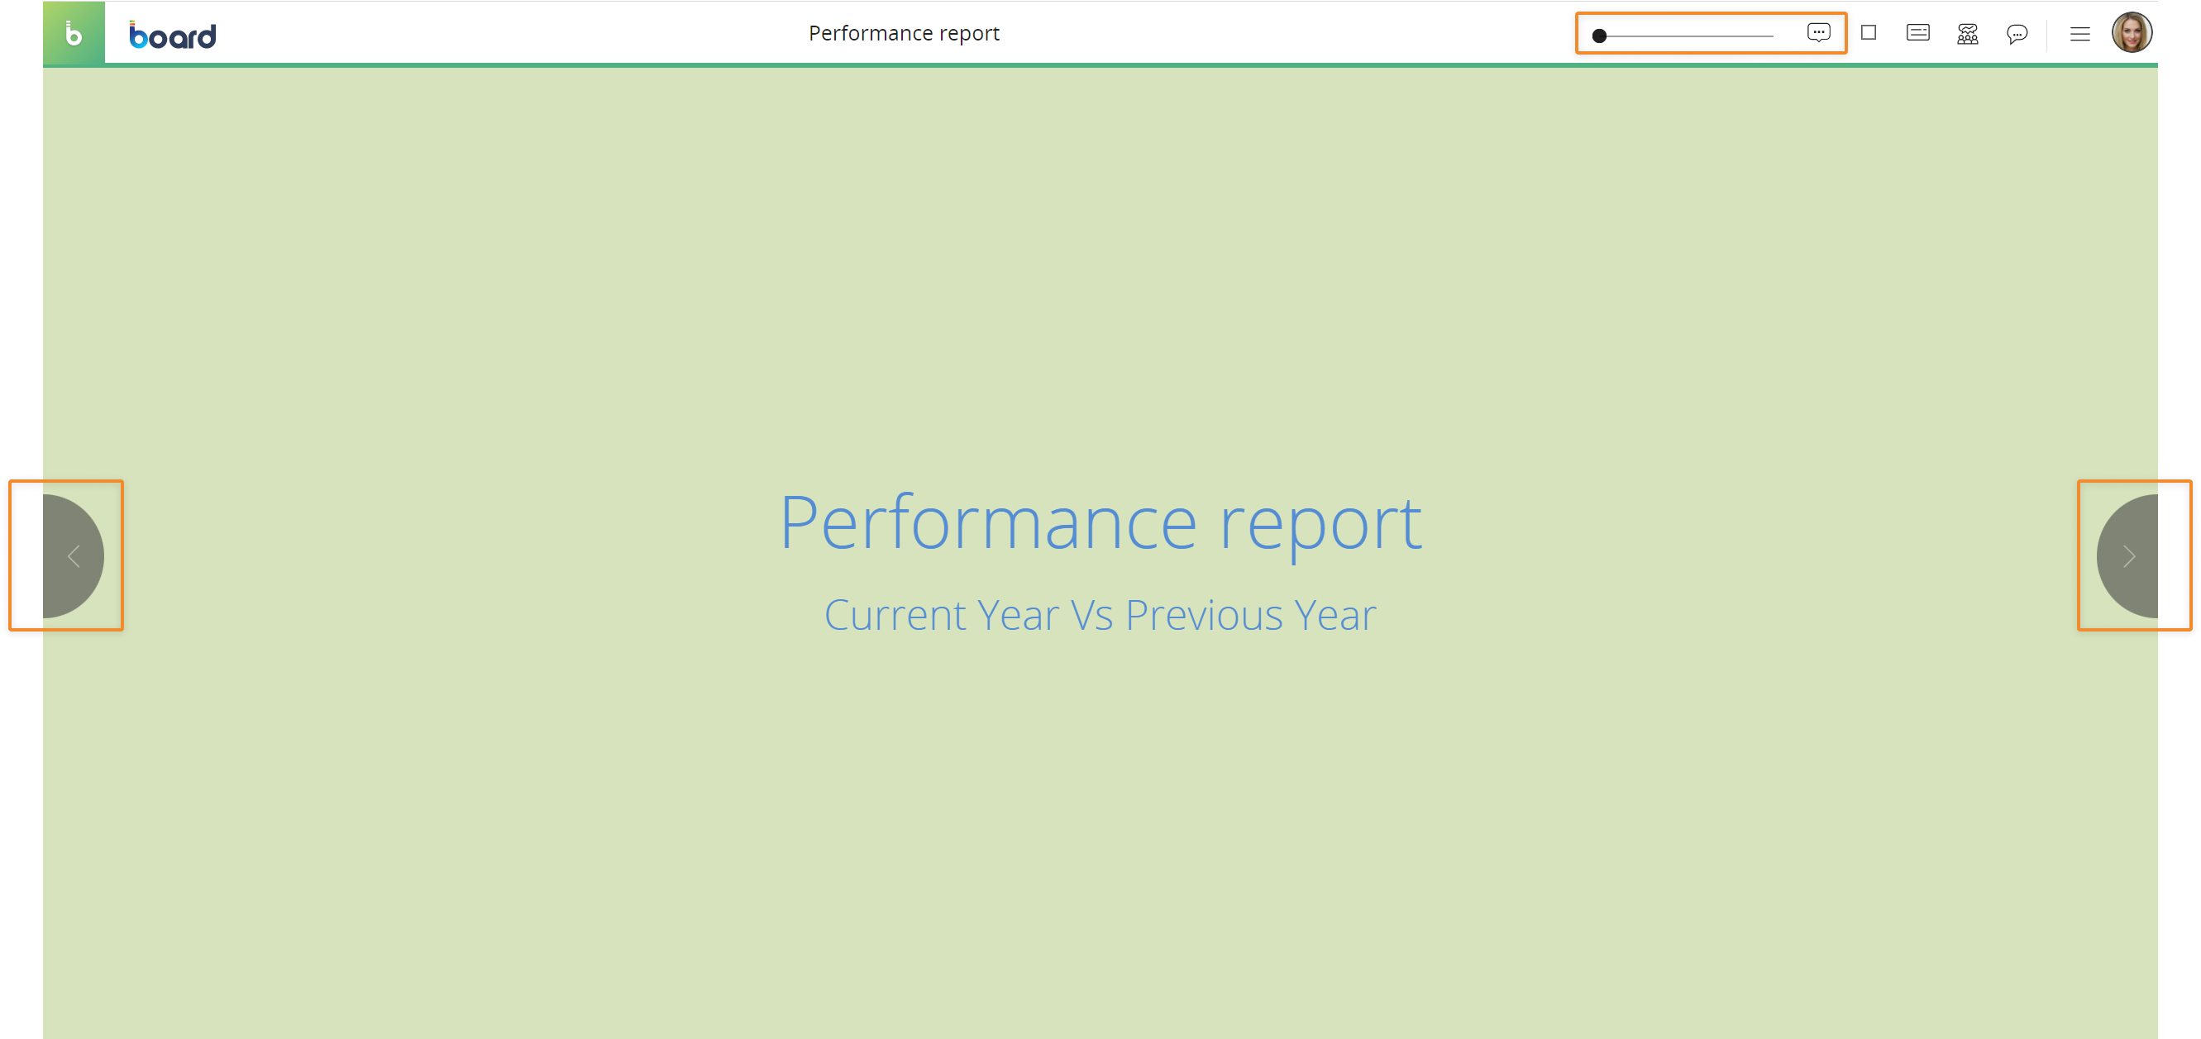Open the caption card icon in header
The width and height of the screenshot is (2201, 1039).
(x=1917, y=32)
